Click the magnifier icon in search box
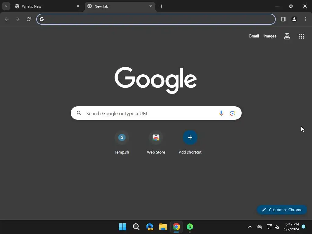Viewport: 312px width, 234px height. 79,113
